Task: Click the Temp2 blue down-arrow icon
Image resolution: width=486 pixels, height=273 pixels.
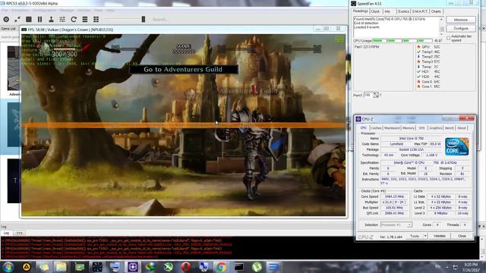Action: point(418,57)
